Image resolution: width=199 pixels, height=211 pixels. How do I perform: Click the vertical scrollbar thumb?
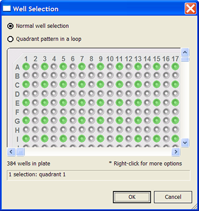click(x=185, y=59)
